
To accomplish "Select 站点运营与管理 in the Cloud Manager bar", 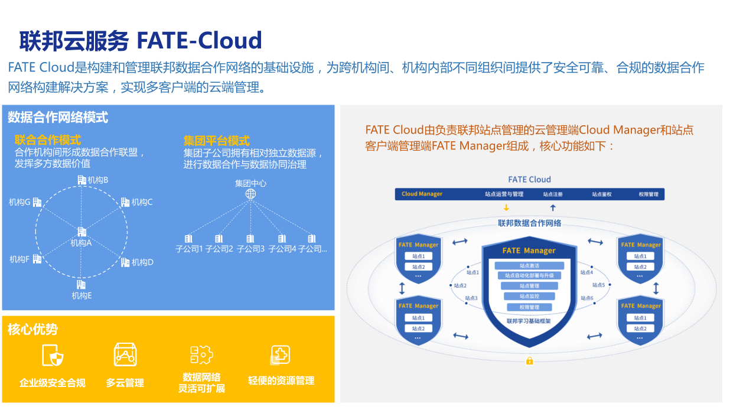I will pos(504,194).
